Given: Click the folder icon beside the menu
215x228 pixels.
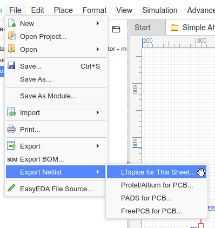Looking at the screenshot, I should (x=116, y=29).
